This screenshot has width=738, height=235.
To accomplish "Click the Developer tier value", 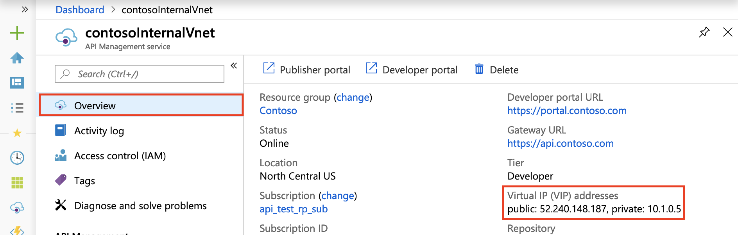I will click(x=530, y=176).
